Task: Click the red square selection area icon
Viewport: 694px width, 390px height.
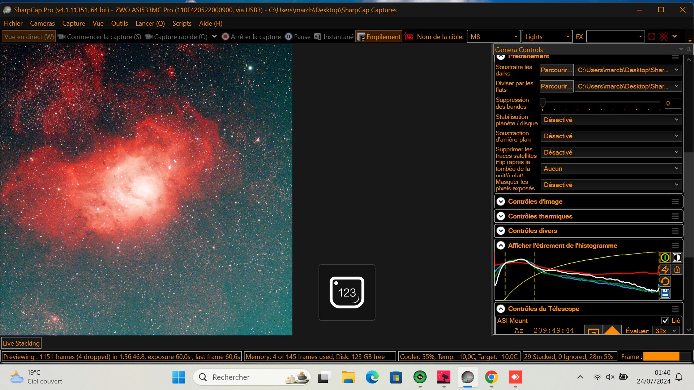Action: click(652, 37)
